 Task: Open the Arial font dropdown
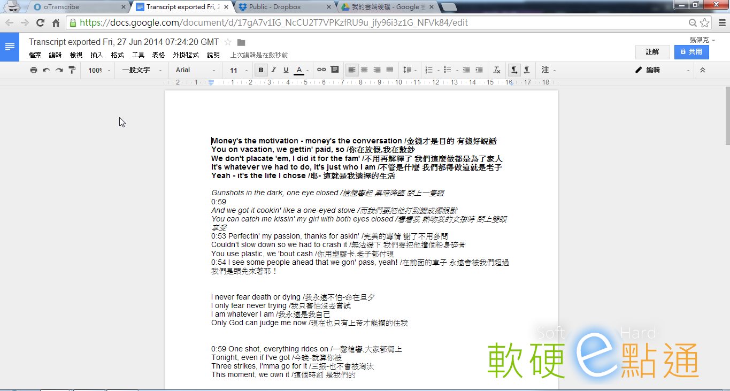(x=196, y=70)
